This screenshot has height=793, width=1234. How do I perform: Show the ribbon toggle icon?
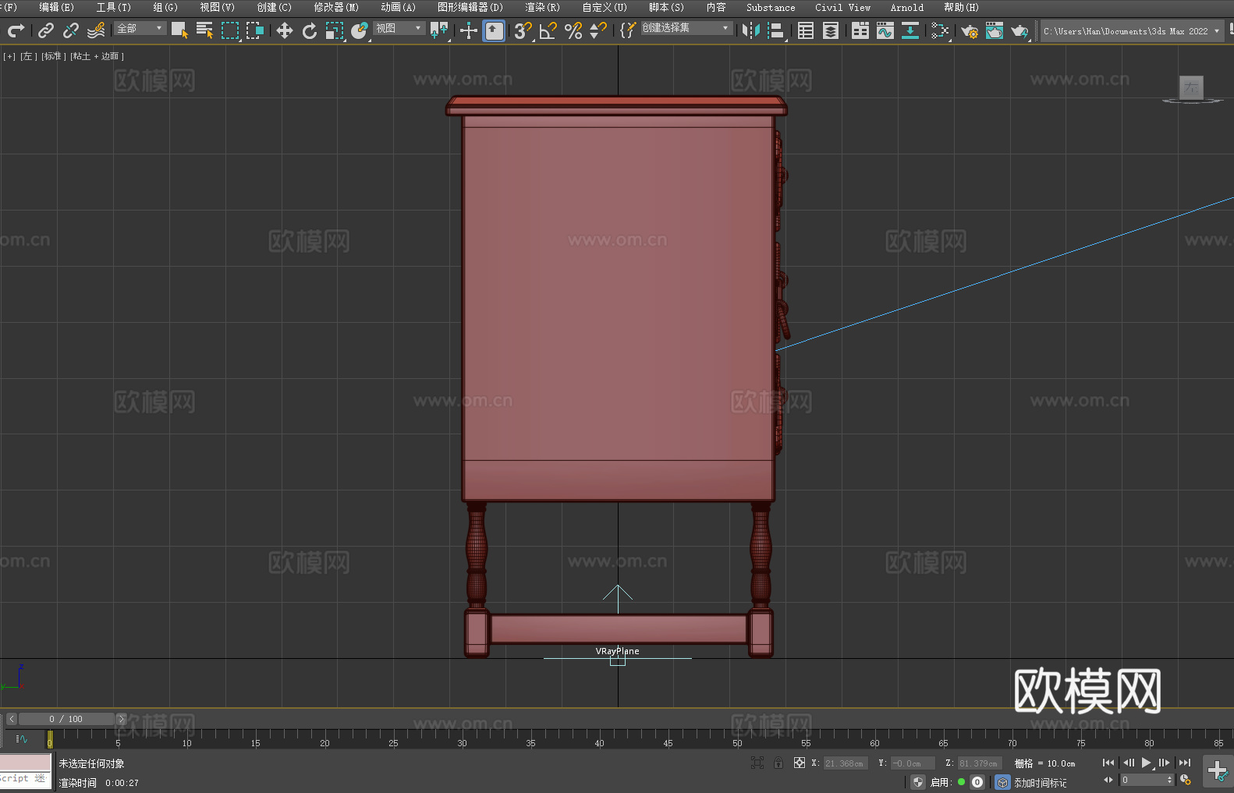tap(860, 30)
